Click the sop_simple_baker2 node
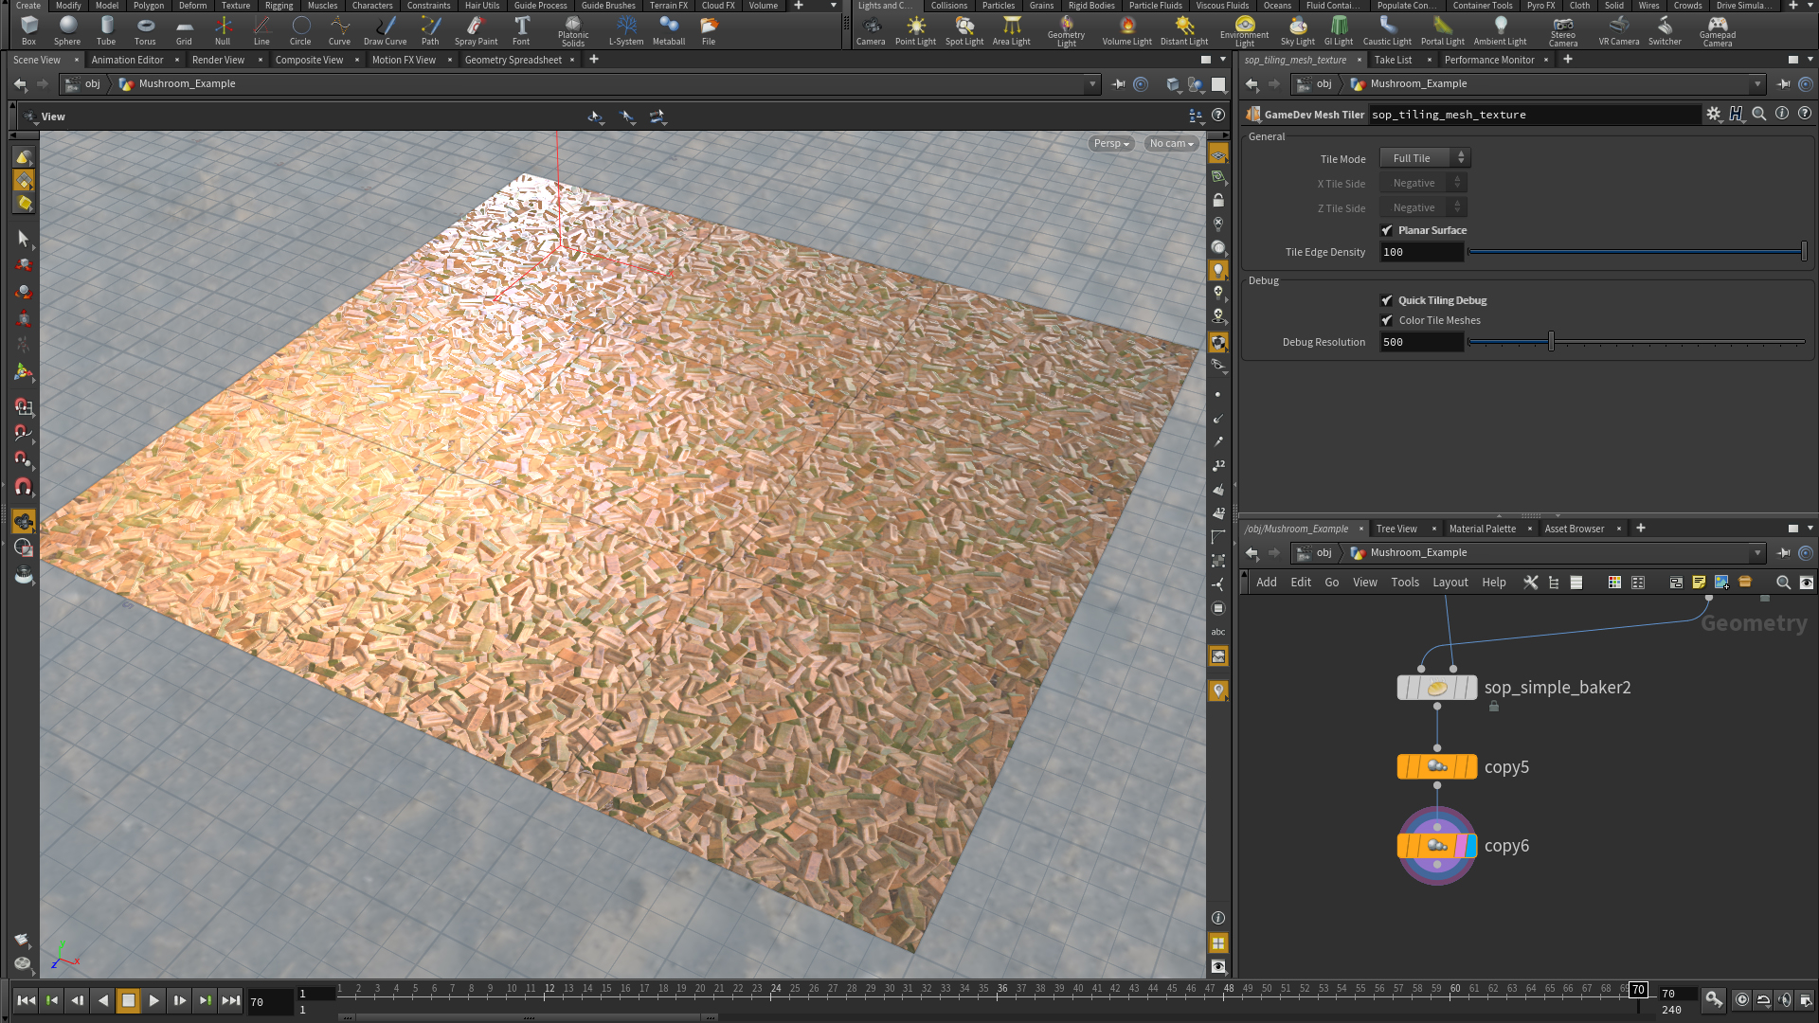This screenshot has height=1023, width=1819. point(1436,688)
